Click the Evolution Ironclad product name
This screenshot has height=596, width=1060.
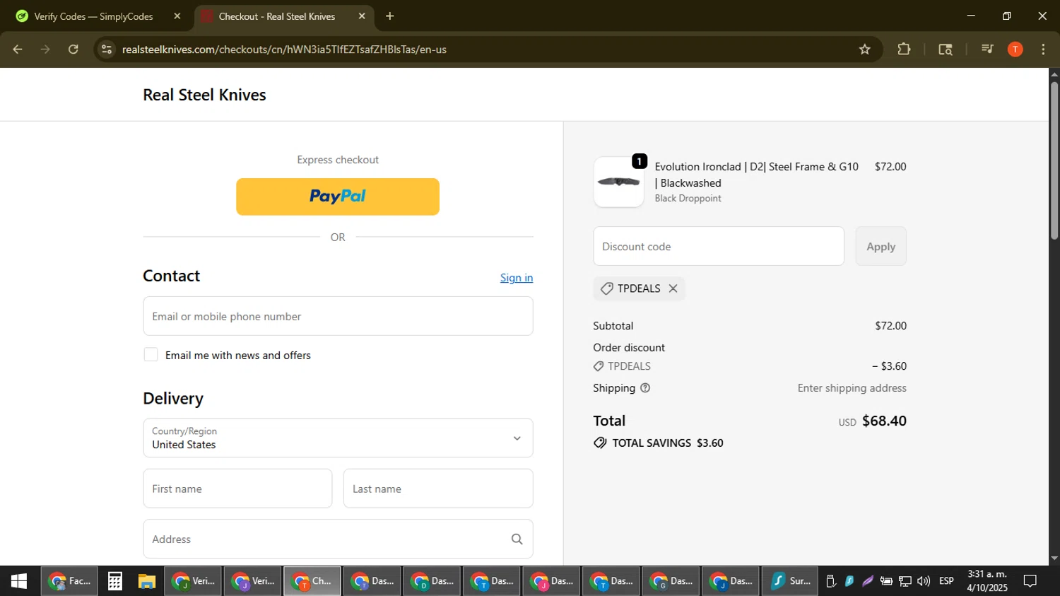[x=757, y=175]
